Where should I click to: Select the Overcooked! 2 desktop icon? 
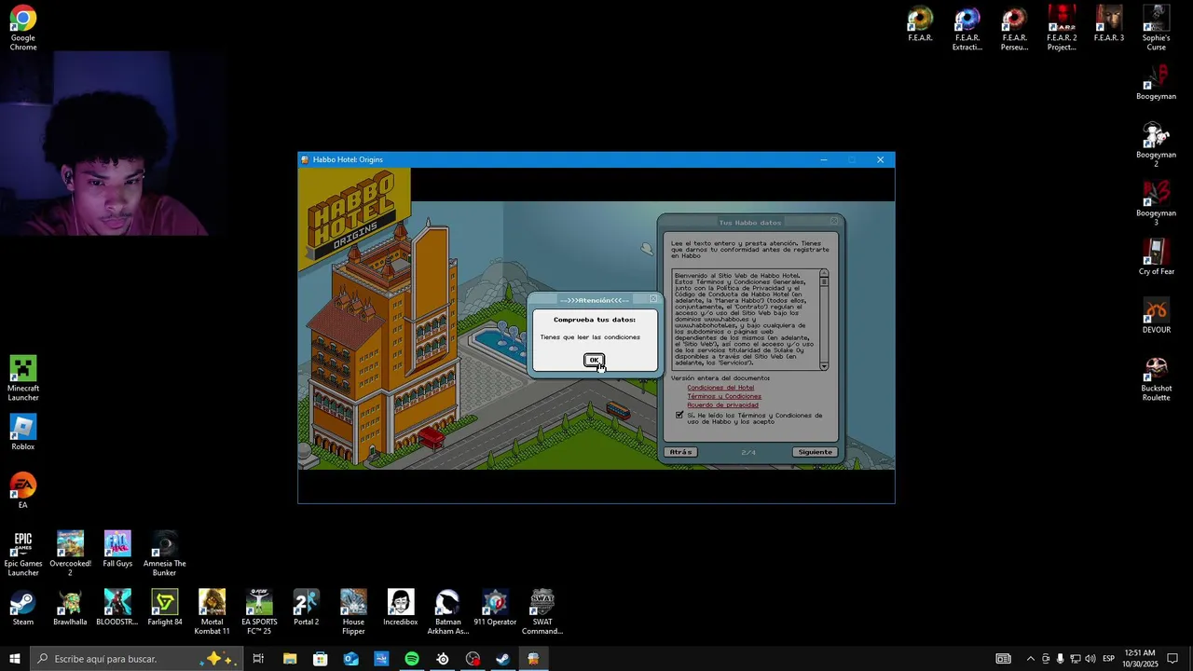70,553
